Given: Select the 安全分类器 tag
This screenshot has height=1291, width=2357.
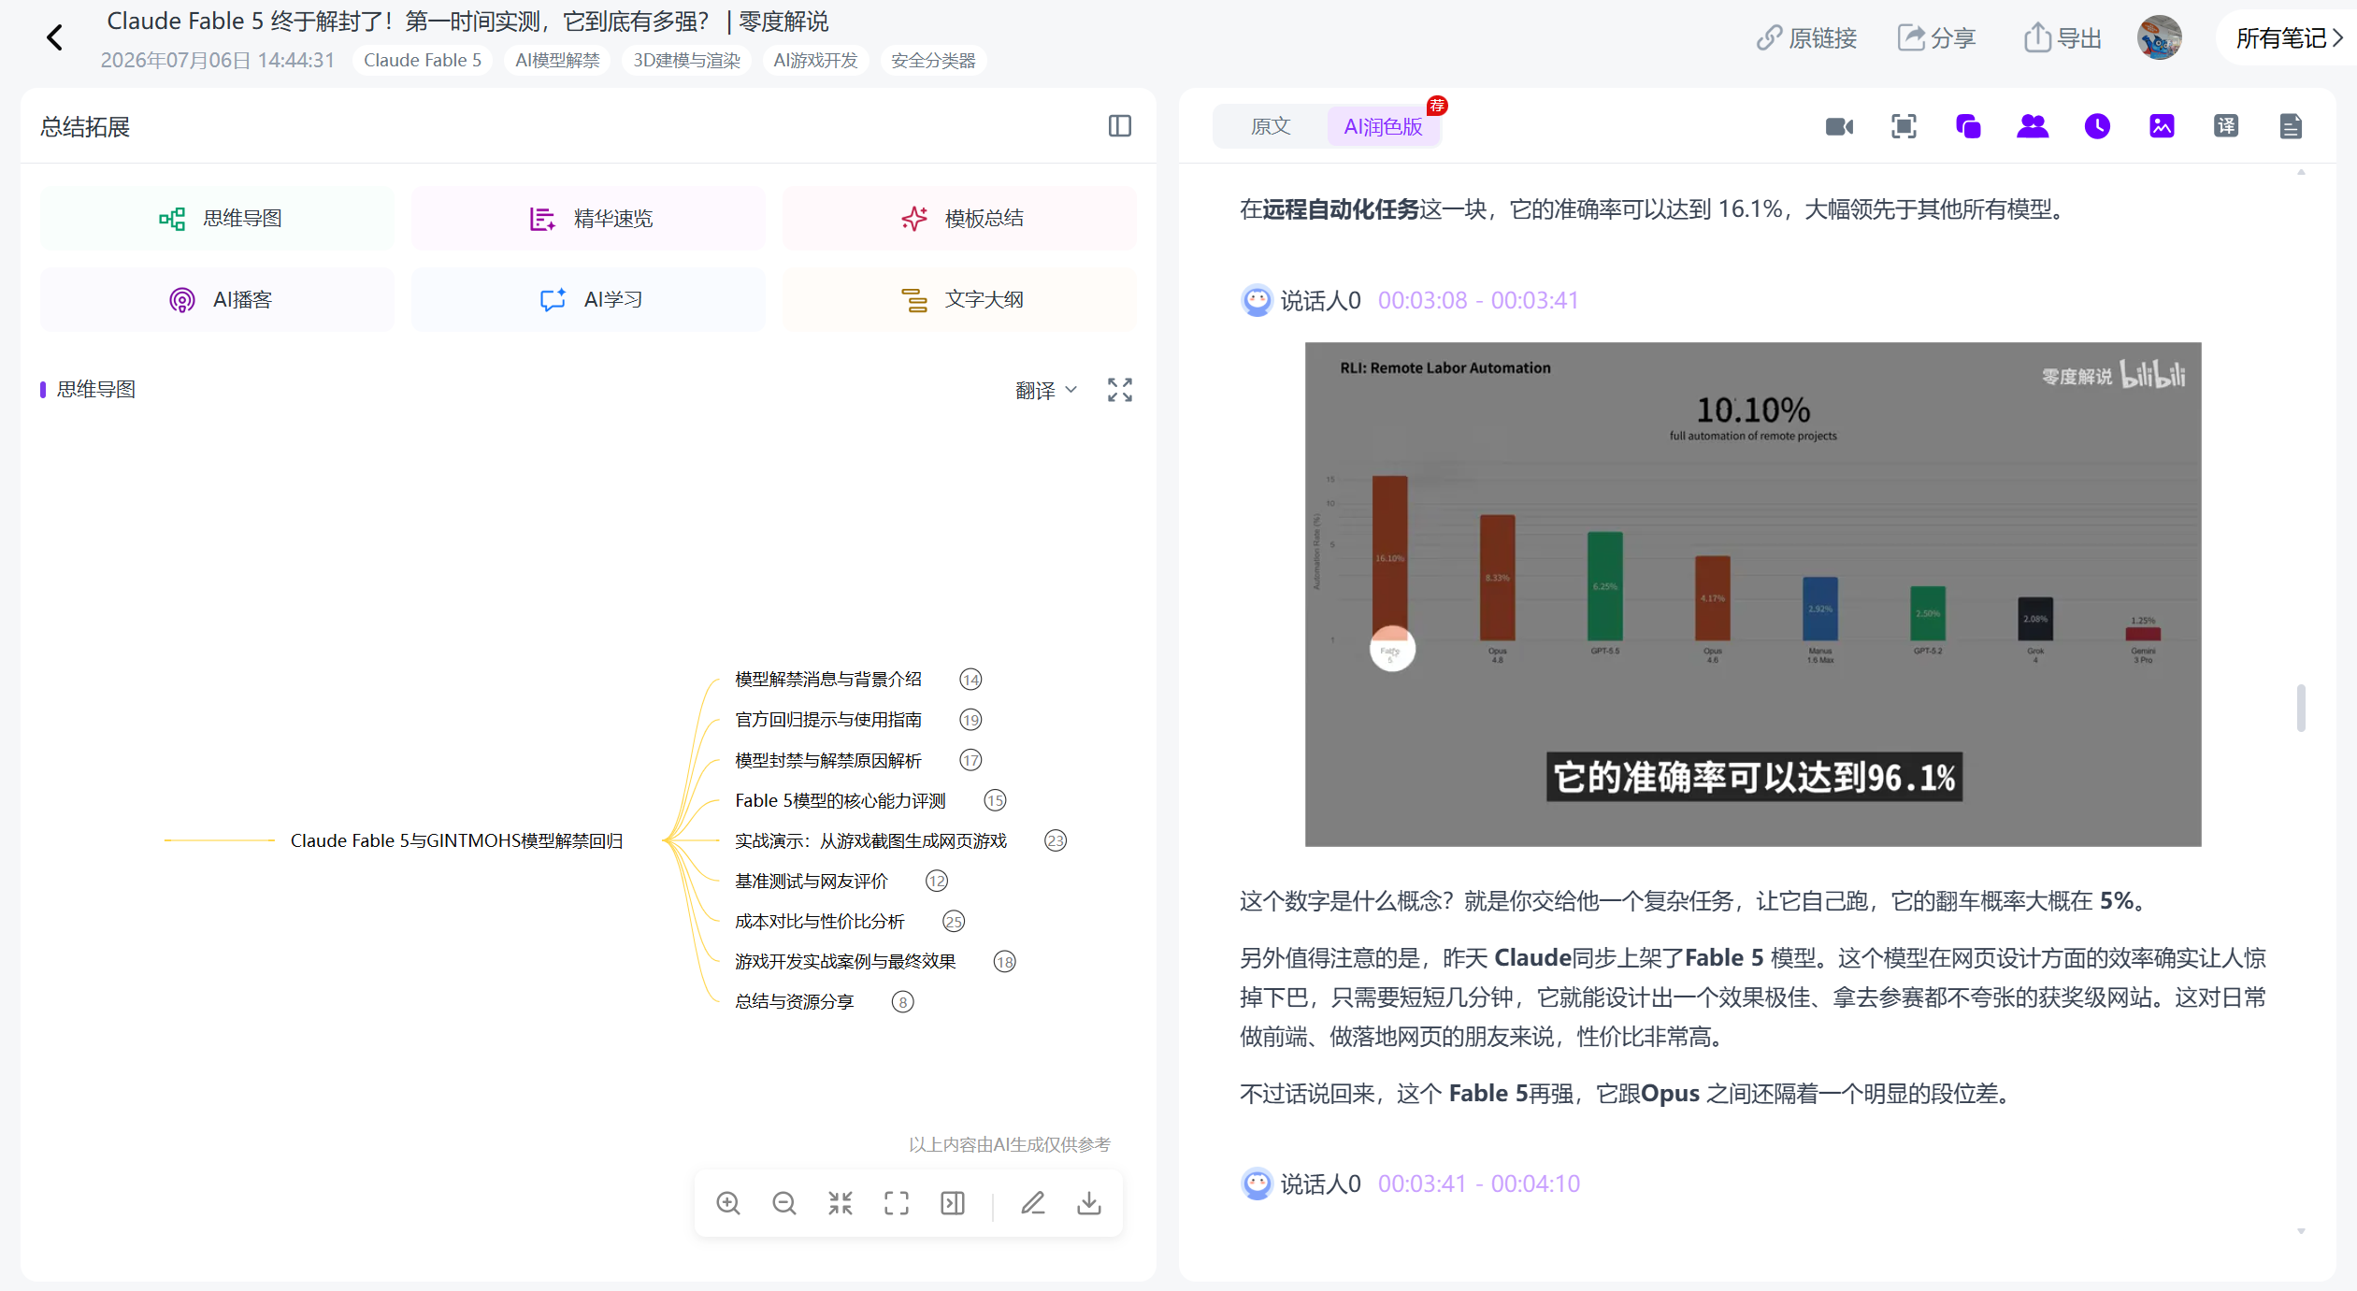Looking at the screenshot, I should [x=933, y=61].
